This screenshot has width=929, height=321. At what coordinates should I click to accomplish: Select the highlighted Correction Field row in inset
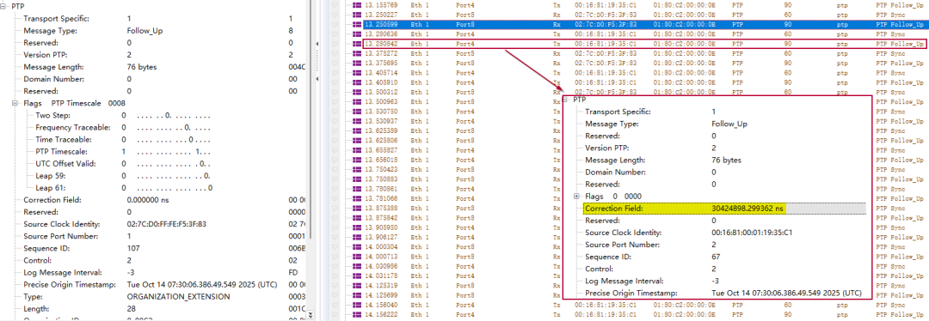(x=724, y=208)
